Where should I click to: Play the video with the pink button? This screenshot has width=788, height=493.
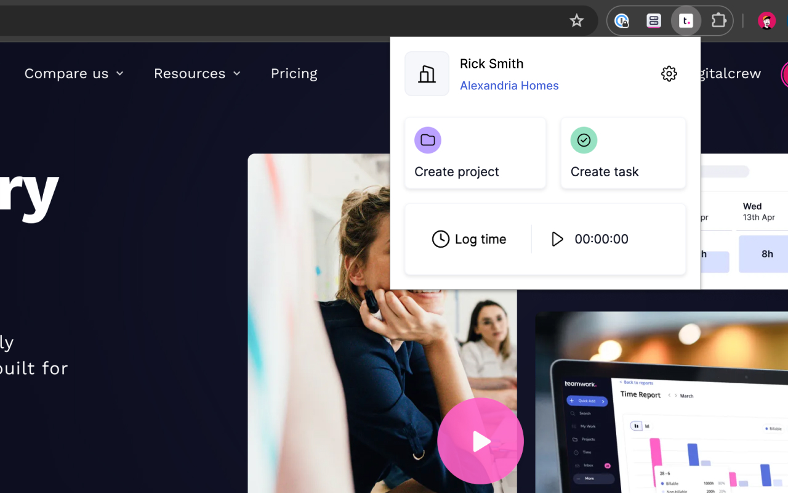pos(480,441)
